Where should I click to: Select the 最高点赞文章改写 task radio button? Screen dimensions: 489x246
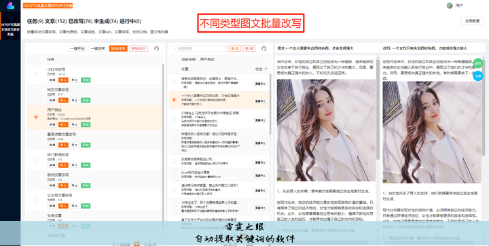[x=36, y=139]
